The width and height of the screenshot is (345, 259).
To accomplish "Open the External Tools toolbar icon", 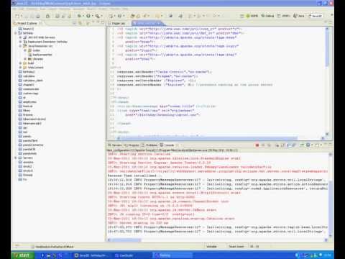I will click(97, 16).
